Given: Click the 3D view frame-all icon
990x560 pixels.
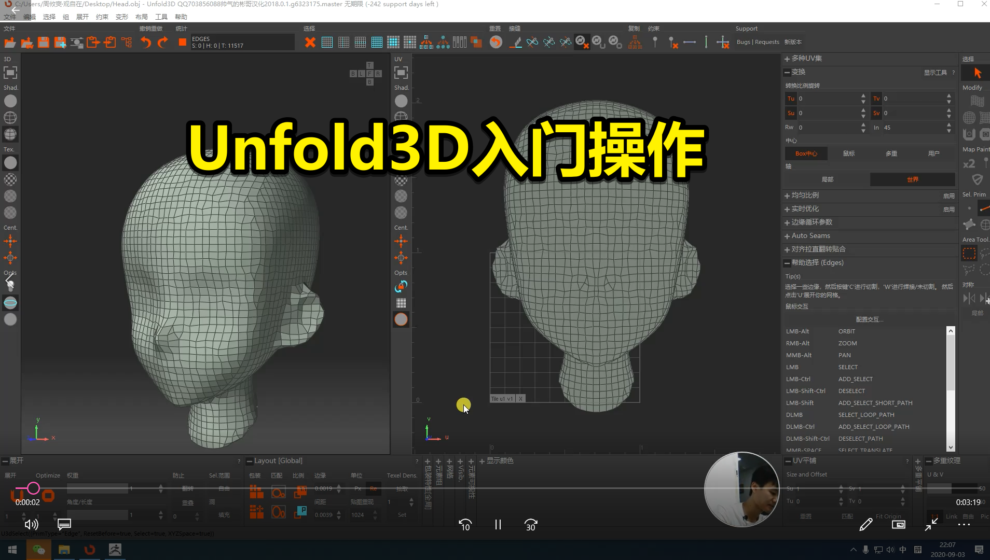Looking at the screenshot, I should (x=10, y=73).
